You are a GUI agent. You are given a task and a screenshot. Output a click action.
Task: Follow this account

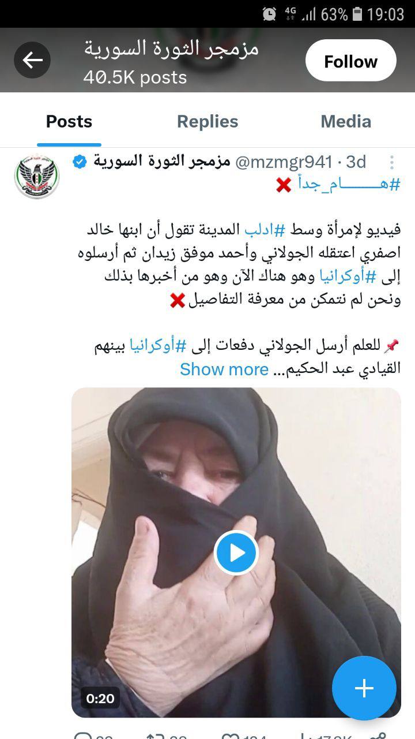tap(350, 61)
